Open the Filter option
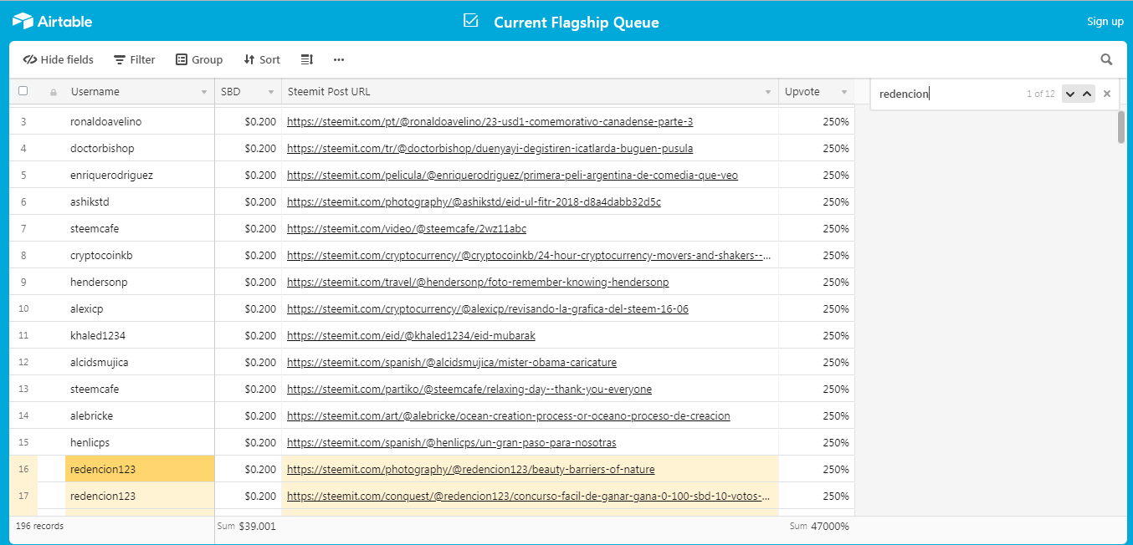The image size is (1133, 545). tap(135, 59)
